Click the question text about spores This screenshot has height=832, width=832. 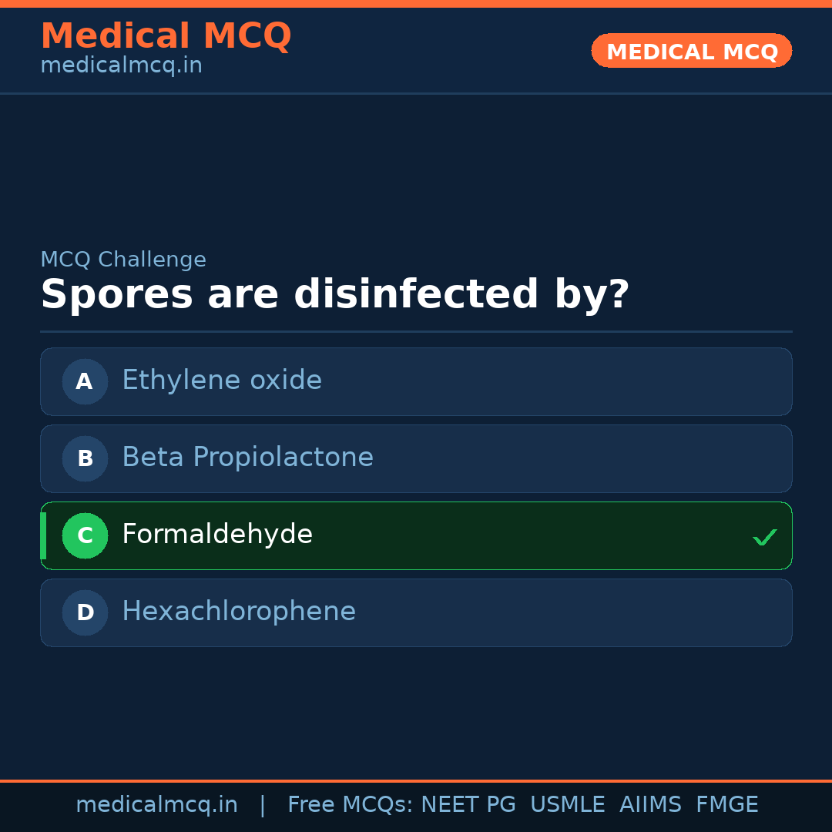click(x=334, y=295)
